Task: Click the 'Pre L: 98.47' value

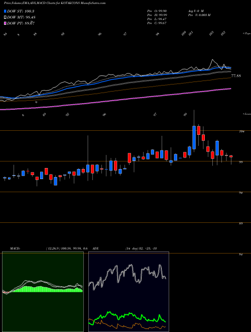Action: pyautogui.click(x=157, y=19)
